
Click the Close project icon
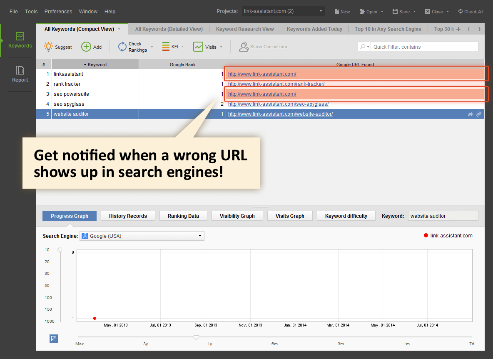[x=427, y=11]
